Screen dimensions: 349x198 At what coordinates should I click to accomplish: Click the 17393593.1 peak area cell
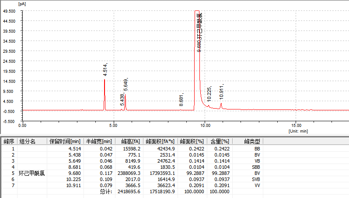pyautogui.click(x=161, y=173)
